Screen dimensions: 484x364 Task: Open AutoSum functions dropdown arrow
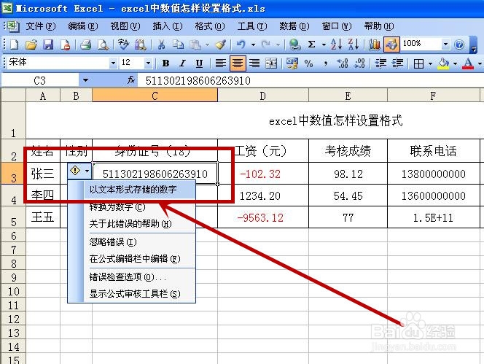tap(324, 44)
